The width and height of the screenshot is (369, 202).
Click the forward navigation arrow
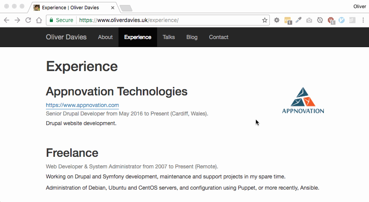pos(17,20)
